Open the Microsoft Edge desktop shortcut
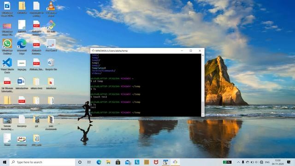The height and width of the screenshot is (166, 295). pos(22,47)
